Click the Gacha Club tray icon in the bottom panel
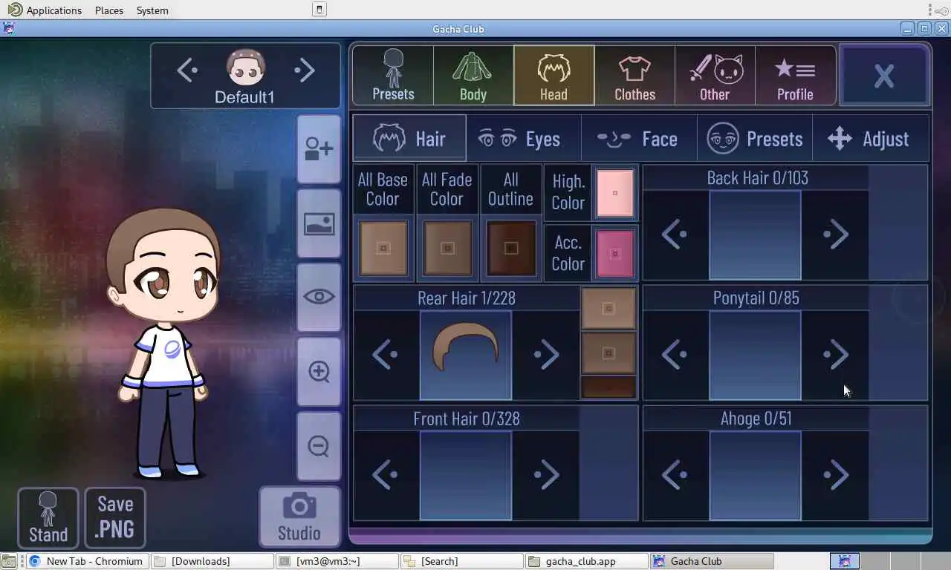 pos(845,561)
